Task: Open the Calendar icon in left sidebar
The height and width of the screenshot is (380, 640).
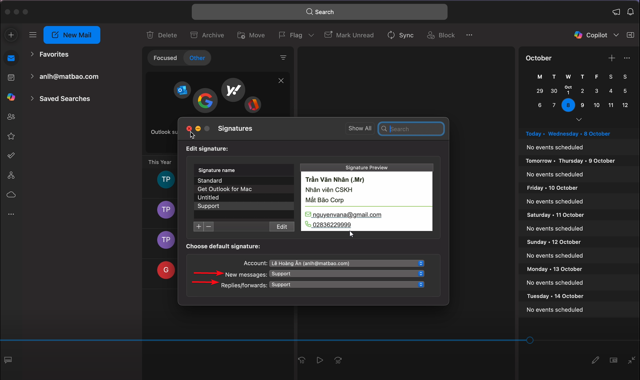Action: [x=11, y=77]
